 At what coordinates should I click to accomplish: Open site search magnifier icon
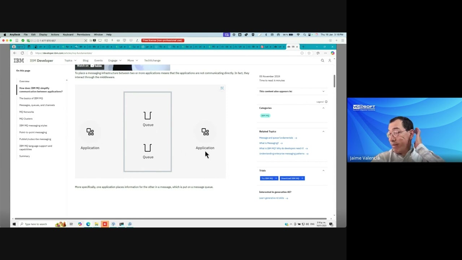(x=322, y=60)
